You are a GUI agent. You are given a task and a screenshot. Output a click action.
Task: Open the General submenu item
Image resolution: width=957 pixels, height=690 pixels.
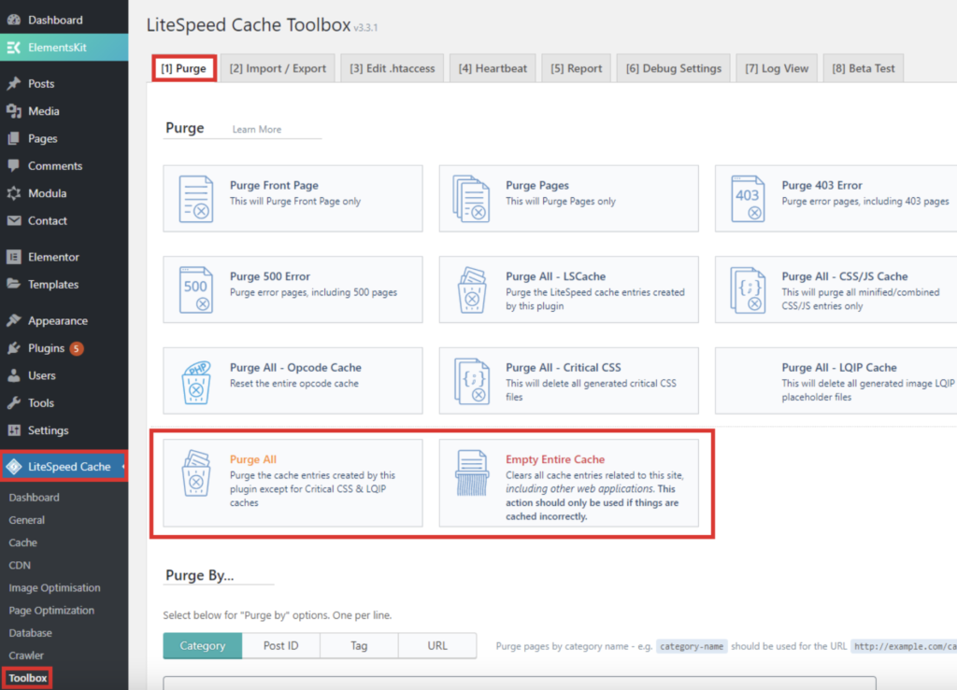(27, 520)
